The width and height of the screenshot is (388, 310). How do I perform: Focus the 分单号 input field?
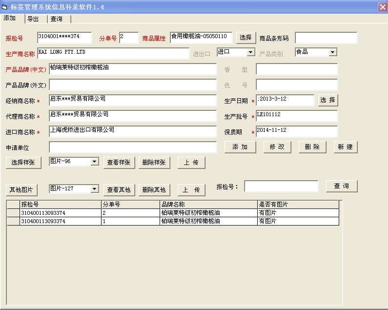click(x=129, y=38)
